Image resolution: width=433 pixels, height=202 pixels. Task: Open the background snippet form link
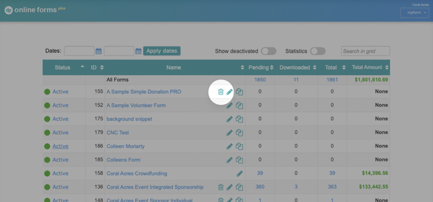point(129,119)
